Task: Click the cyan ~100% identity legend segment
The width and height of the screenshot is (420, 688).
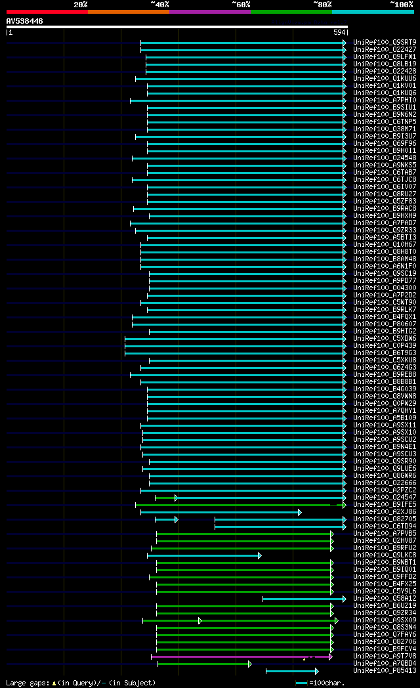Action: point(373,12)
